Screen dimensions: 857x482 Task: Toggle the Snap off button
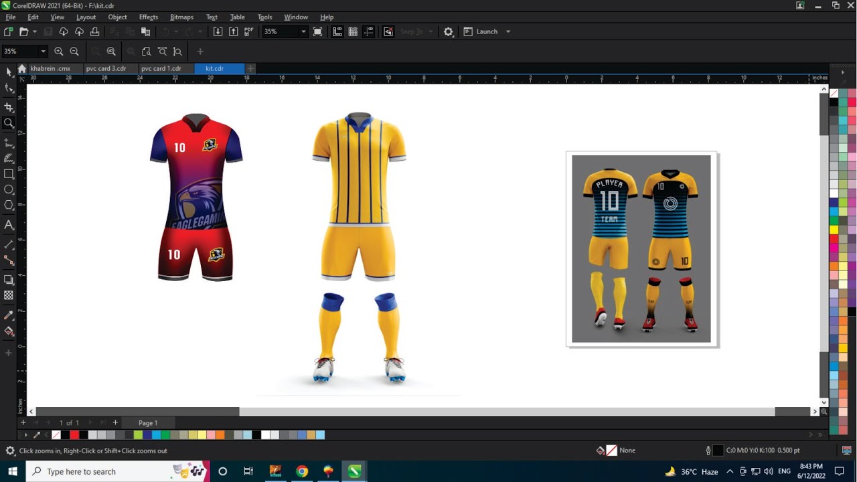388,31
